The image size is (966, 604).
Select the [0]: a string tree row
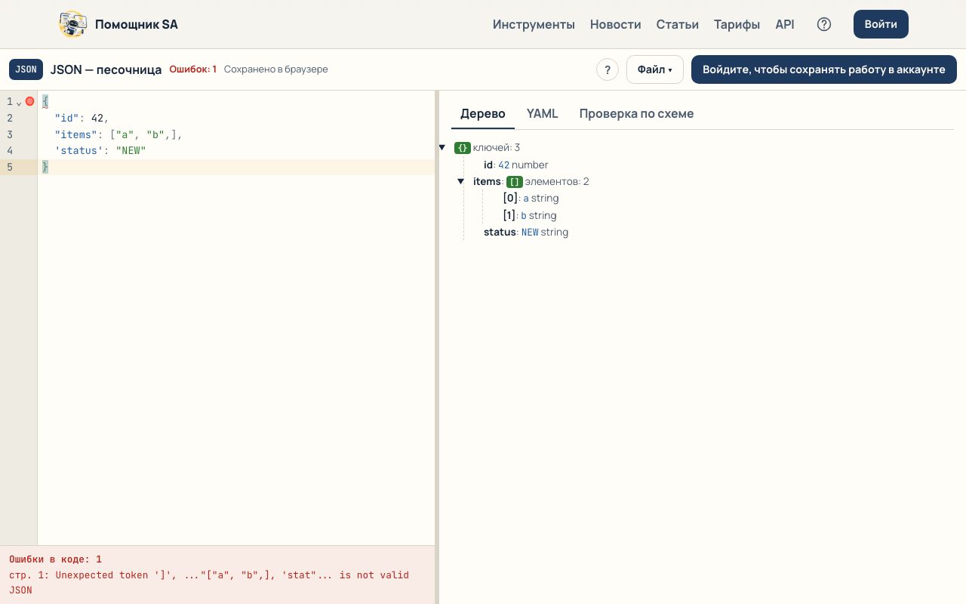531,199
